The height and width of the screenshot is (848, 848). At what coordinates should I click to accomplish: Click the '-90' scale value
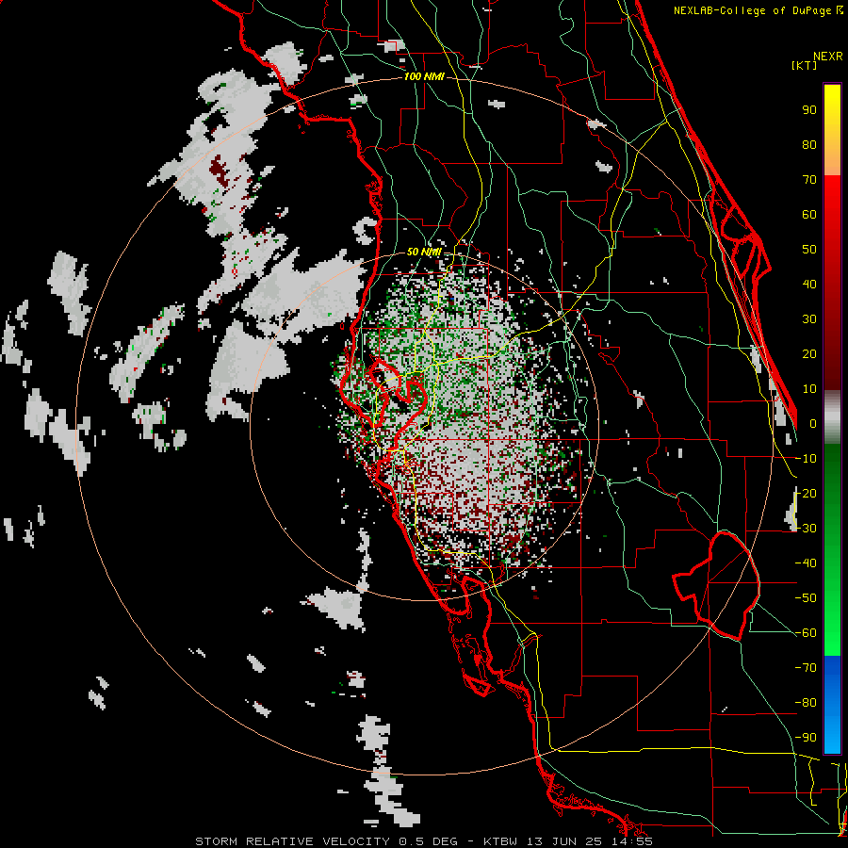[x=806, y=738]
